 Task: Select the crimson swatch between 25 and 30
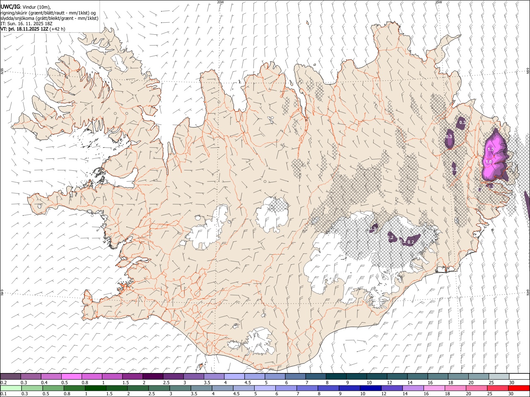497,388
